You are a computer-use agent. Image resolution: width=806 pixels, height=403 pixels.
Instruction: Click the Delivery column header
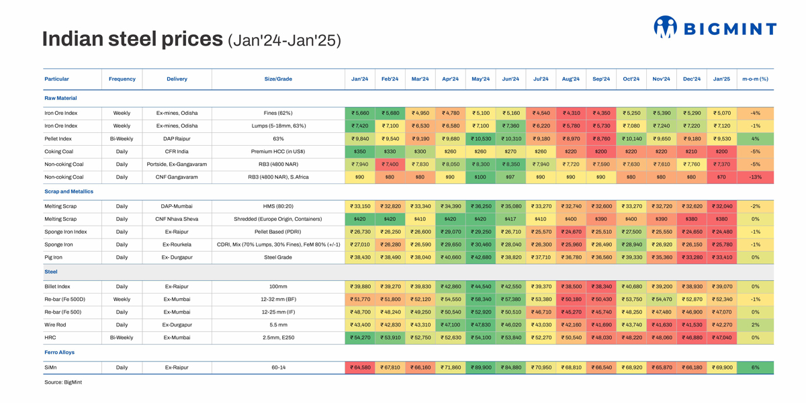177,79
